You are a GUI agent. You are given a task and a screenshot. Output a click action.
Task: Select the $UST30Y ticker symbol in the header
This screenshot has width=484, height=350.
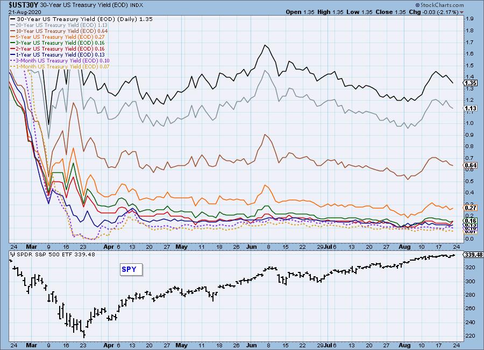click(x=24, y=5)
